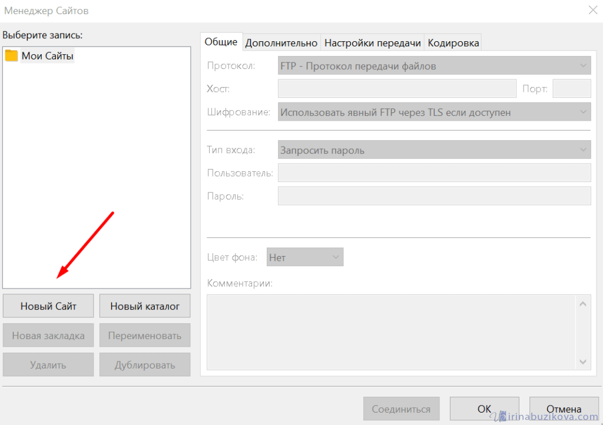
Task: Click the Пользователь text field
Action: point(433,173)
